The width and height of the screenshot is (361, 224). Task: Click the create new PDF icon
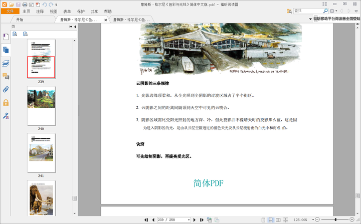(x=38, y=5)
